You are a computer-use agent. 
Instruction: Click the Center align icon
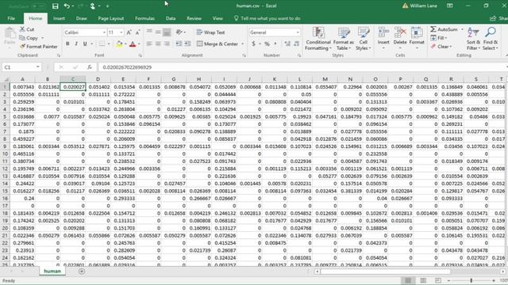[x=158, y=44]
